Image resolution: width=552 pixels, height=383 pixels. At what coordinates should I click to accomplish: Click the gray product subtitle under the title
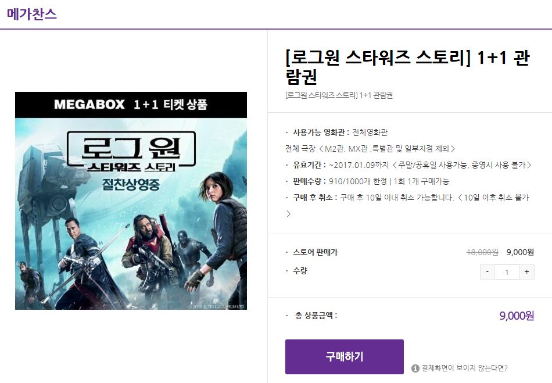pos(339,95)
